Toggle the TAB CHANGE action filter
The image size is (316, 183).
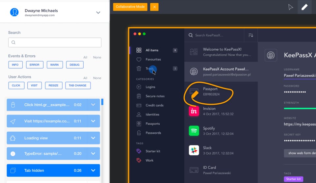click(x=78, y=86)
